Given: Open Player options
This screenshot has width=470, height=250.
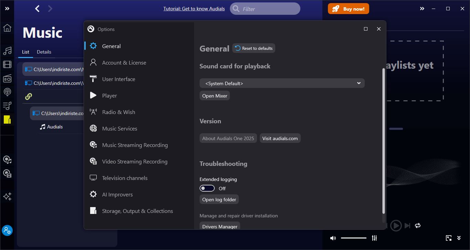Looking at the screenshot, I should point(139,95).
